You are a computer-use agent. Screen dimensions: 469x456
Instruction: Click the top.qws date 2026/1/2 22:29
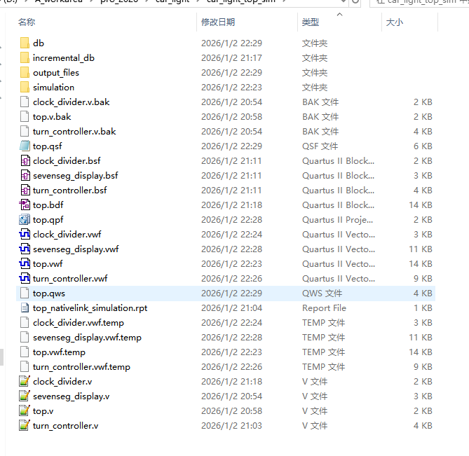(x=231, y=293)
